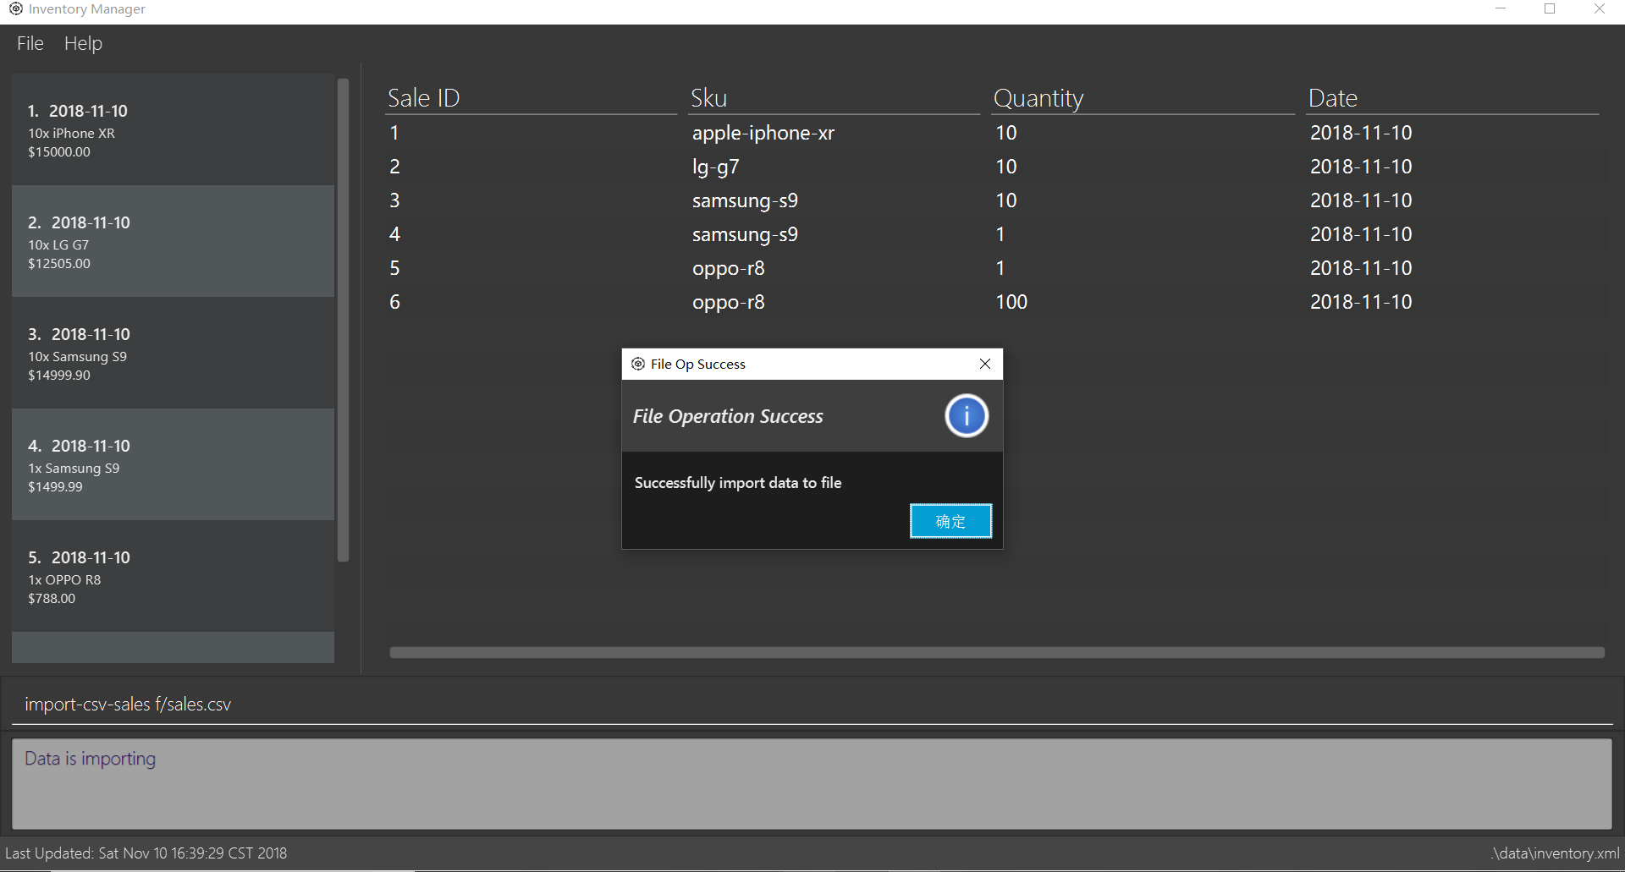
Task: Select sale card 4 1x Samsung S9
Action: point(173,464)
